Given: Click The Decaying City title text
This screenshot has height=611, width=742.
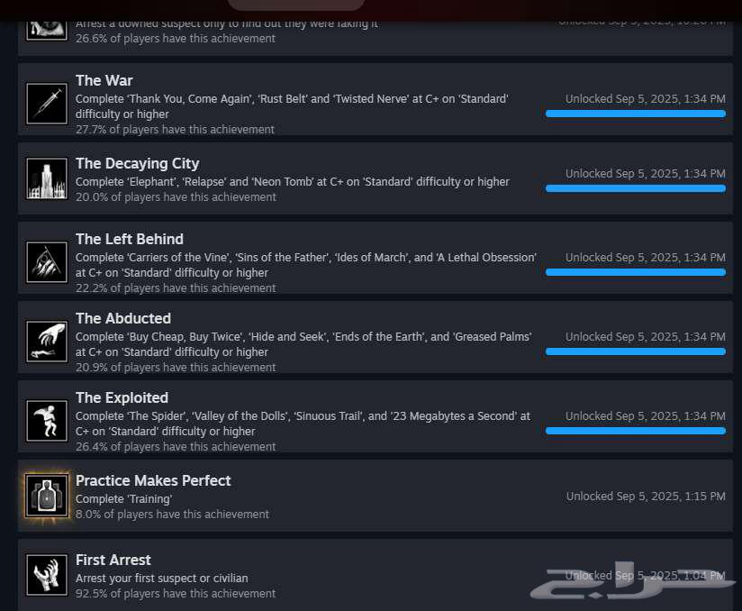Looking at the screenshot, I should click(137, 163).
